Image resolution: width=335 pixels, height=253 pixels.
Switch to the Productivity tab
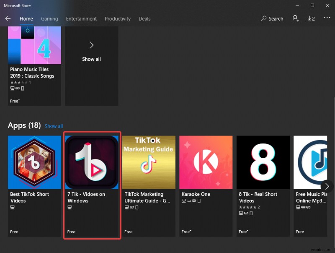click(x=118, y=18)
